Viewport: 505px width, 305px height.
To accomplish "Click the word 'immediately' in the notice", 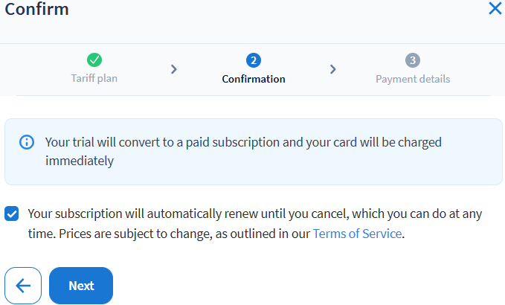I will (79, 161).
